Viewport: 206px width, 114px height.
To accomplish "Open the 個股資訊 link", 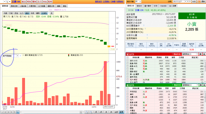I will (x=98, y=2).
